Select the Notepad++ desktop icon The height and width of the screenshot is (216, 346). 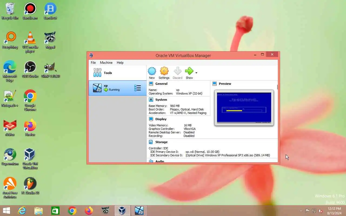coord(10,99)
